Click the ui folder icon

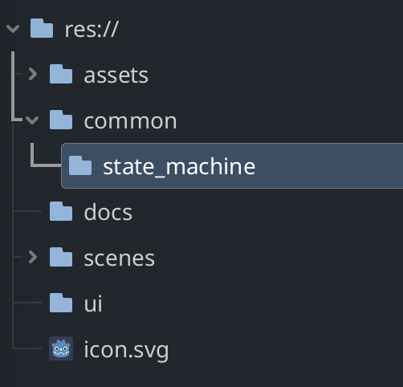[61, 303]
